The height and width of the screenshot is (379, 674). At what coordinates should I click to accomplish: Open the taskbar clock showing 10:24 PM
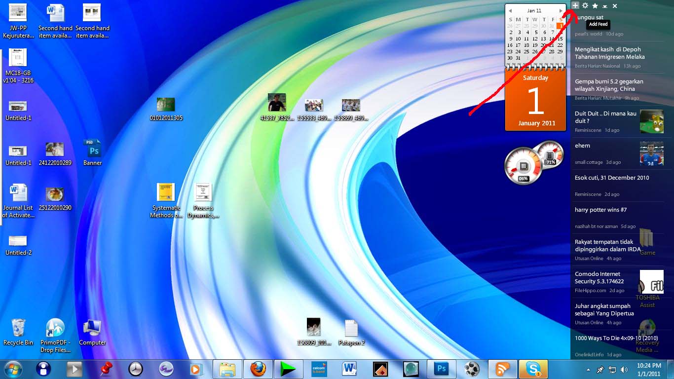[x=649, y=369]
